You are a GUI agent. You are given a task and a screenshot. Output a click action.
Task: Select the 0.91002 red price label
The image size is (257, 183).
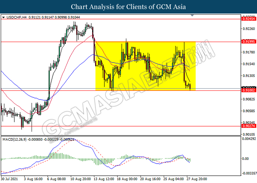coord(249,90)
